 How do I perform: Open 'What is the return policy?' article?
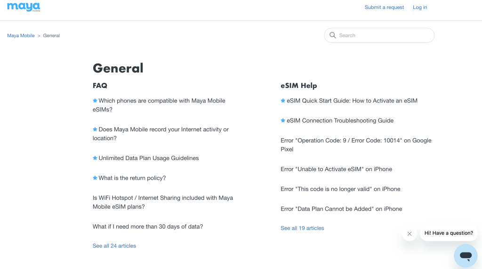click(132, 178)
